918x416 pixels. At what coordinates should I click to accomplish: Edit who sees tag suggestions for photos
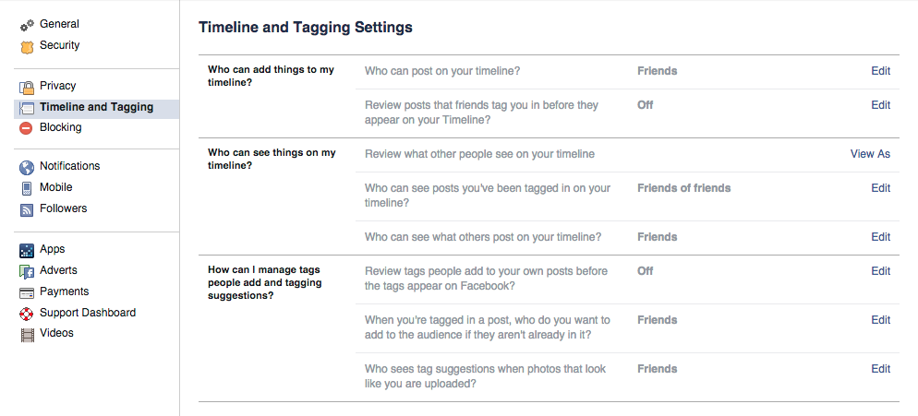point(880,369)
